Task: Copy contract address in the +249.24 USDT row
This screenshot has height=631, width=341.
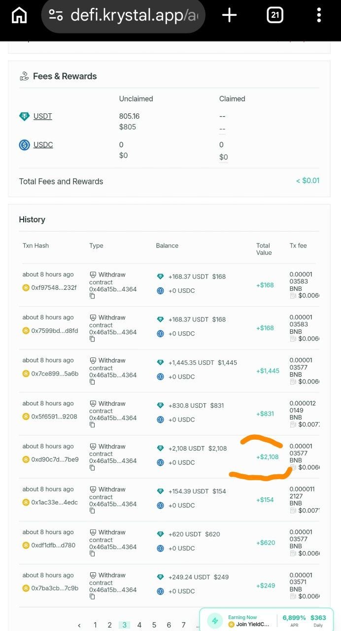Action: tap(92, 596)
